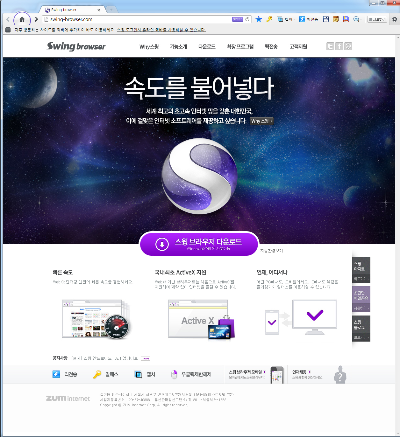Open the Alpass key icon in toolbar
Viewport: 400px width, 437px height.
(x=269, y=19)
